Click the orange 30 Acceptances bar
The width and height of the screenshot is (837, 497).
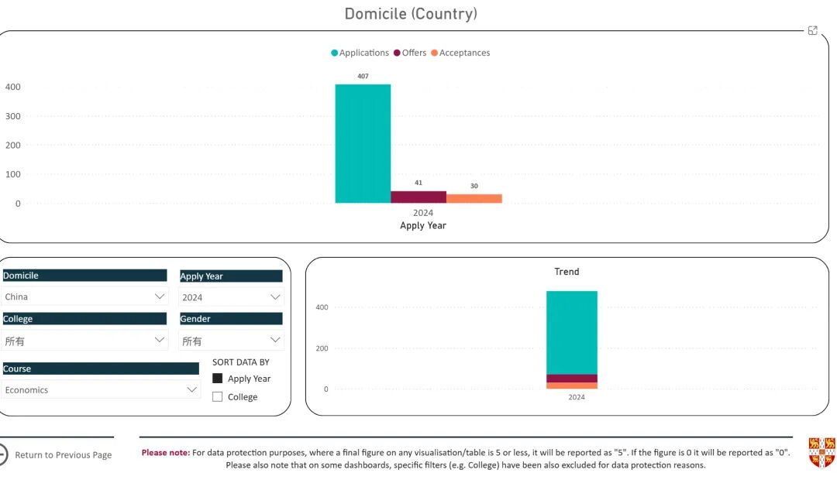click(474, 198)
